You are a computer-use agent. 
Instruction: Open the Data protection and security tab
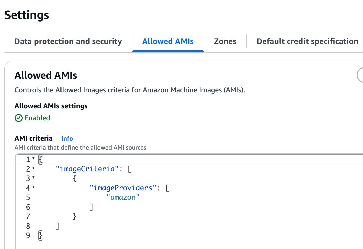68,41
